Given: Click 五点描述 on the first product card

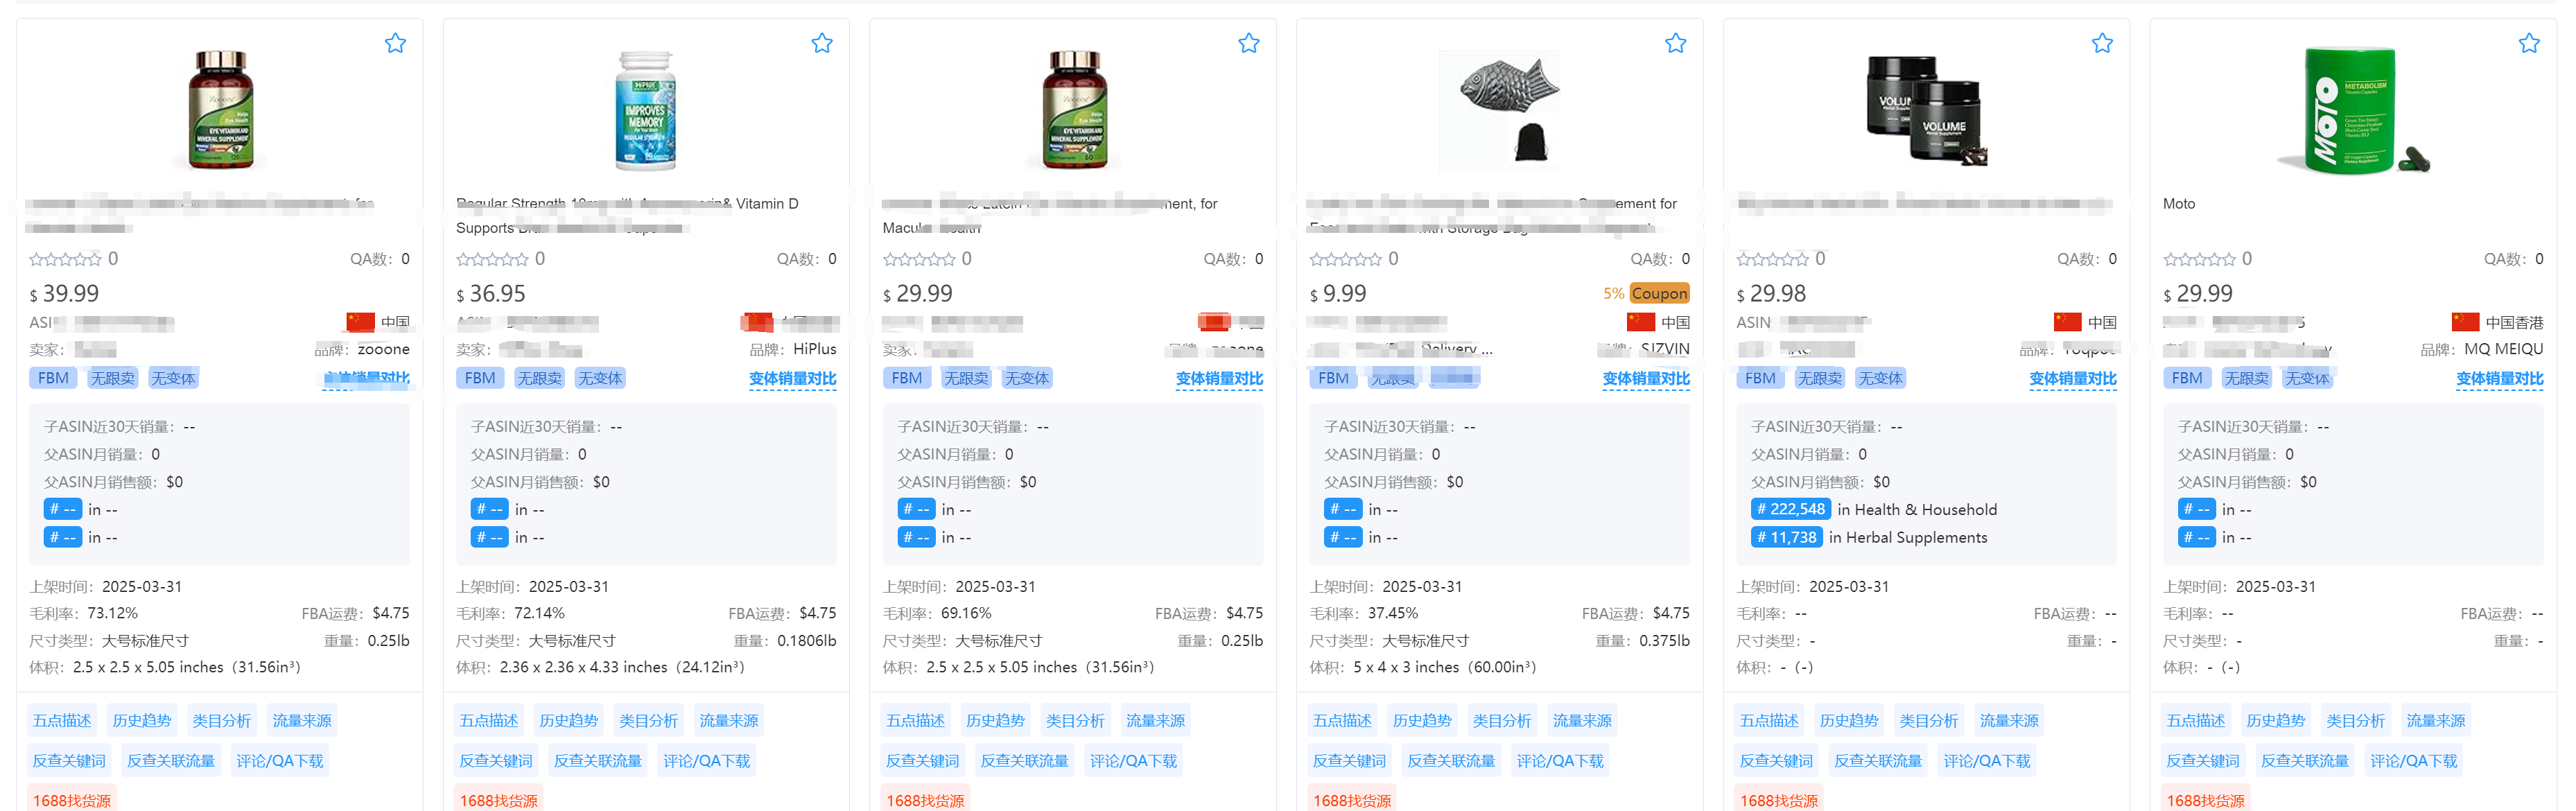Looking at the screenshot, I should (62, 720).
